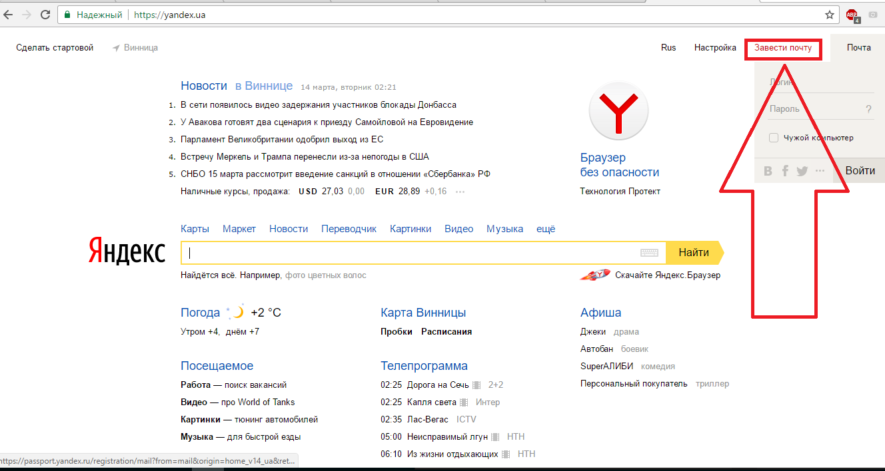Screen dimensions: 885x471
Task: Open news about санкций в отношении Сбербанка
Action: click(336, 174)
